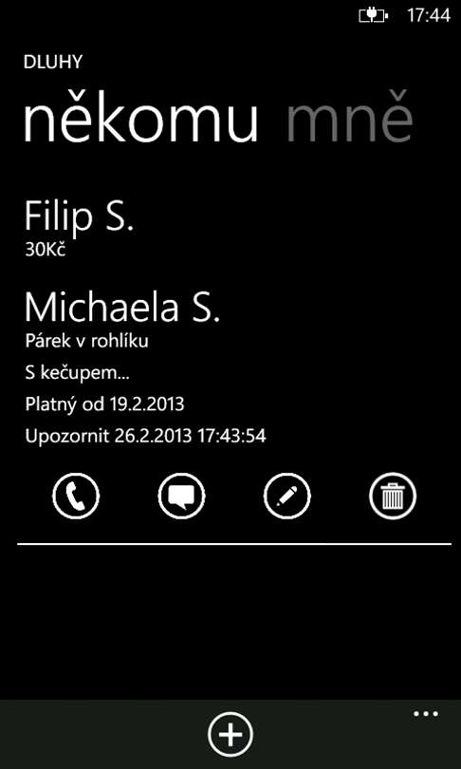The width and height of the screenshot is (461, 769).
Task: Tap the Platný od 19.2.2013 line
Action: pos(104,404)
